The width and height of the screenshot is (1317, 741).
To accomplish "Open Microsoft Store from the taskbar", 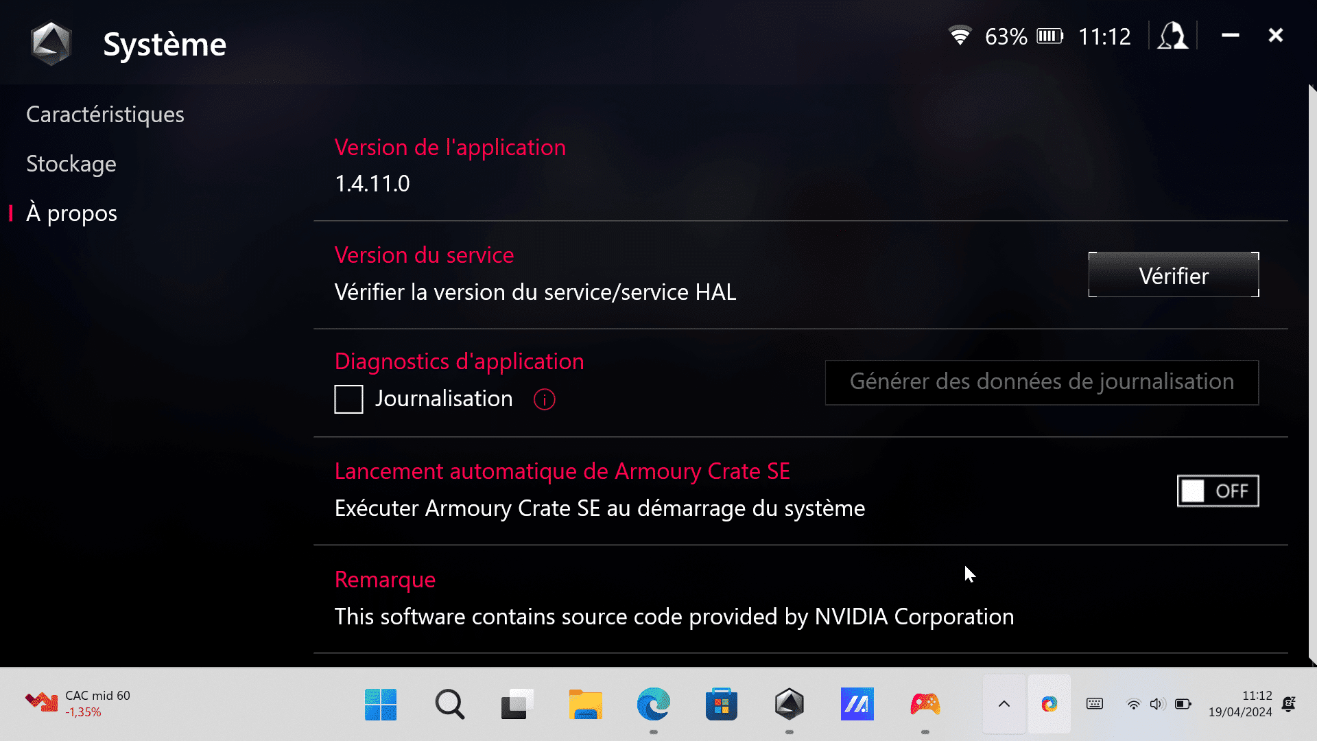I will pos(722,704).
